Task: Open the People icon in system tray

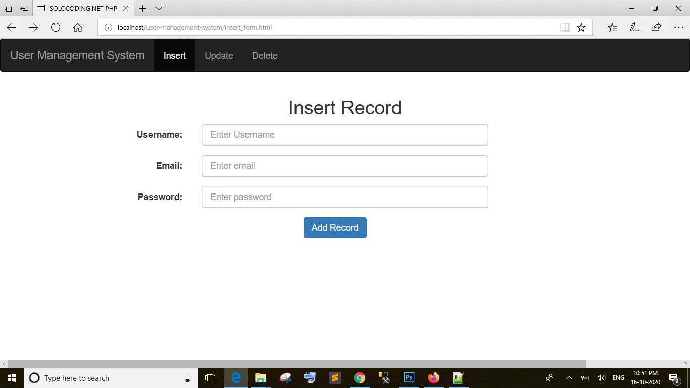Action: tap(549, 378)
